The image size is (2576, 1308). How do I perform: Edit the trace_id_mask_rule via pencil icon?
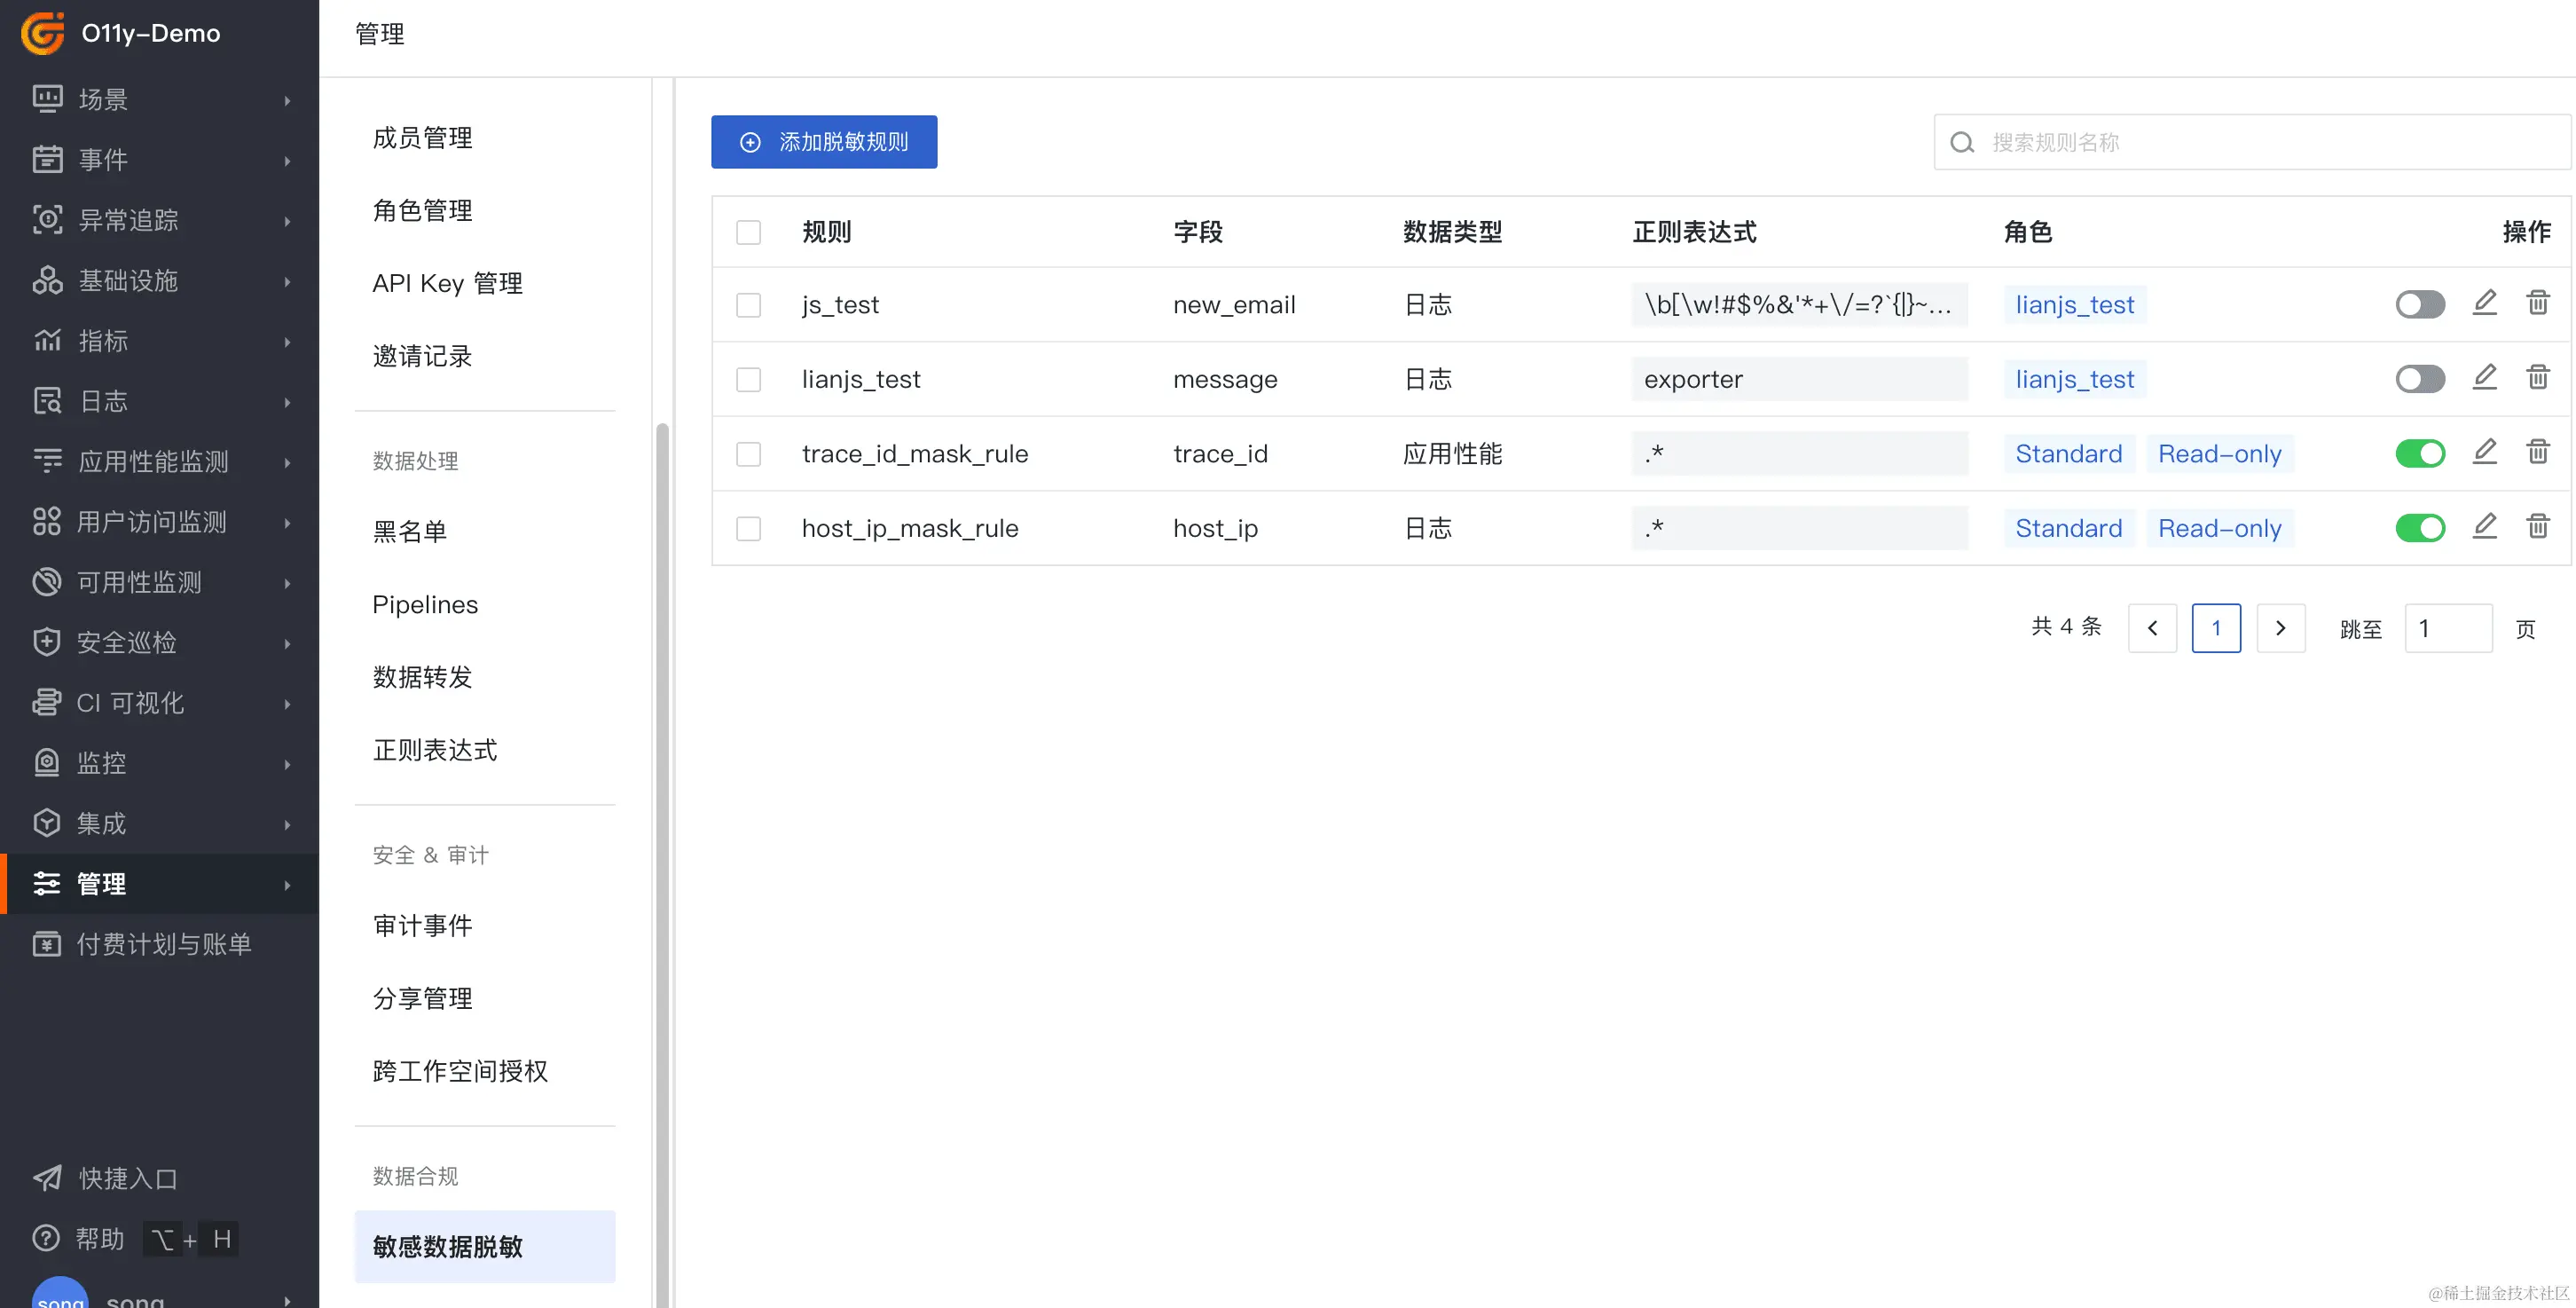2484,452
